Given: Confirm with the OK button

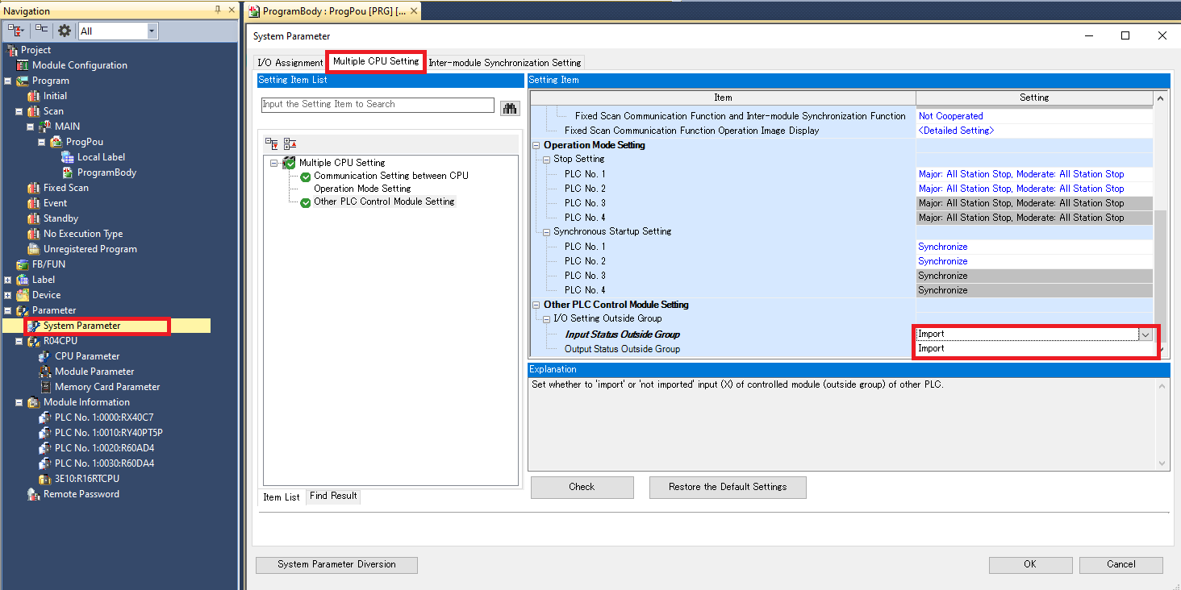Looking at the screenshot, I should (1030, 564).
